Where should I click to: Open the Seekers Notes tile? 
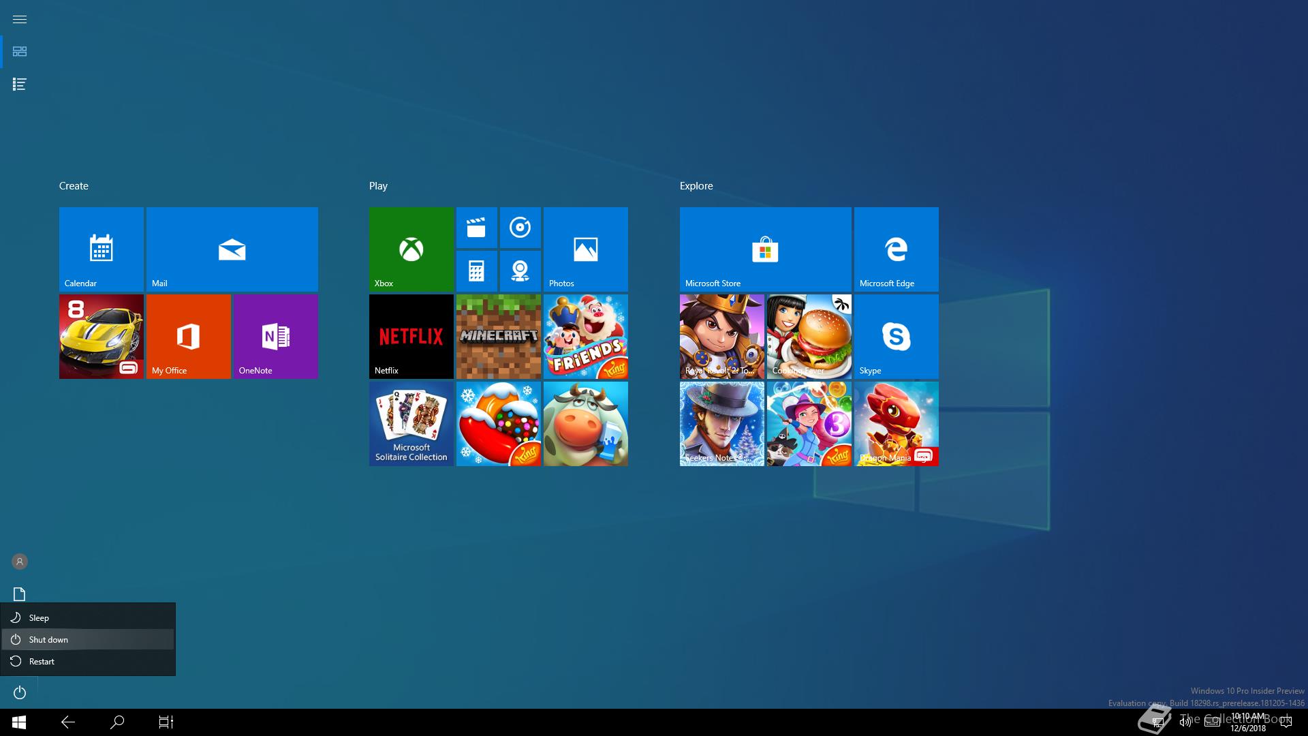point(721,424)
